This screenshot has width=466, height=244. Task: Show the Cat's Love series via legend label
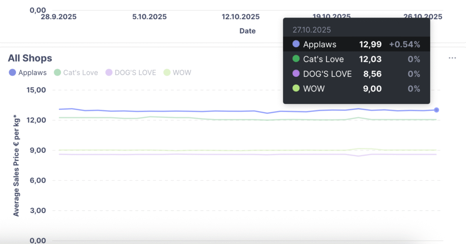81,73
